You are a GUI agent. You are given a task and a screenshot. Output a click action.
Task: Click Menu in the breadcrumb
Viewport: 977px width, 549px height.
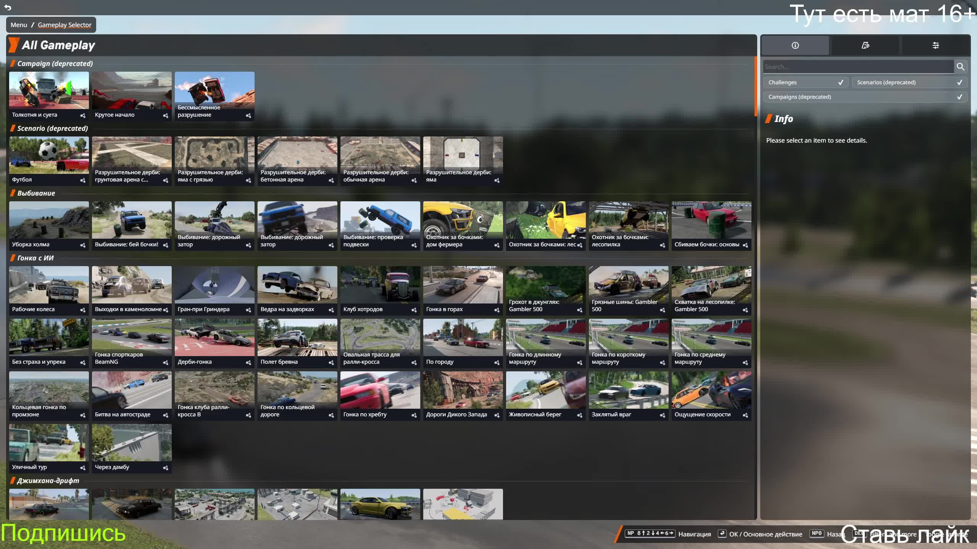click(19, 25)
